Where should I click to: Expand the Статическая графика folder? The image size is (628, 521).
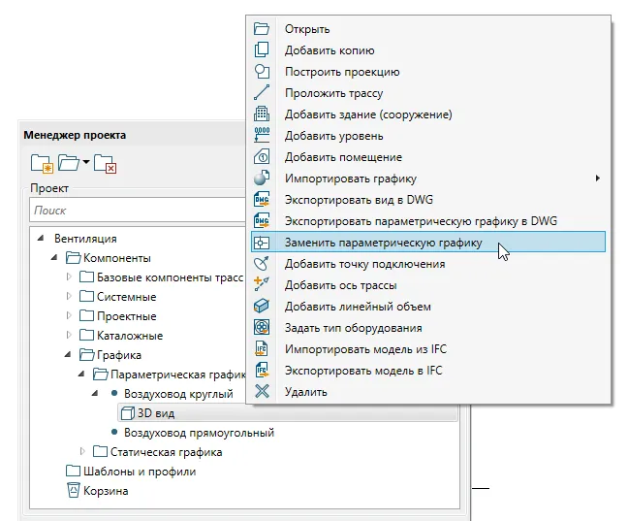tap(82, 452)
